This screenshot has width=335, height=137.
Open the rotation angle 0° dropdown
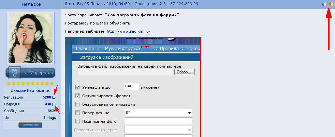tap(158, 113)
